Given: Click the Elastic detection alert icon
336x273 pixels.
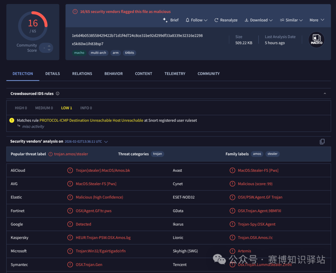Looking at the screenshot, I should coord(70,197).
